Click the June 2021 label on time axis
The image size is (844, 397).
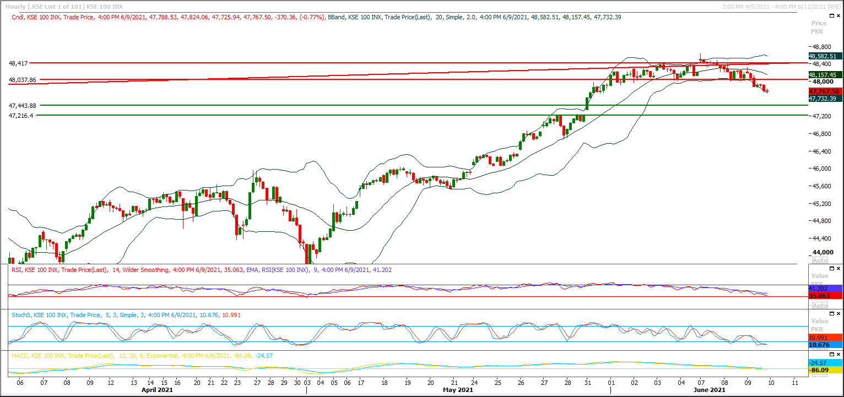click(x=710, y=390)
